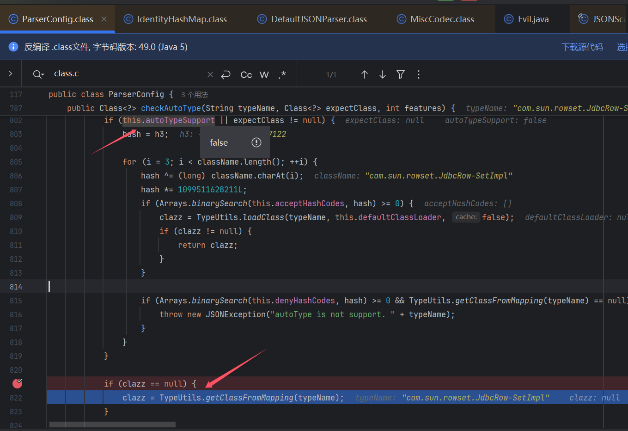Click return clazz statement on line 811
Screen dimensions: 628x431
208,245
